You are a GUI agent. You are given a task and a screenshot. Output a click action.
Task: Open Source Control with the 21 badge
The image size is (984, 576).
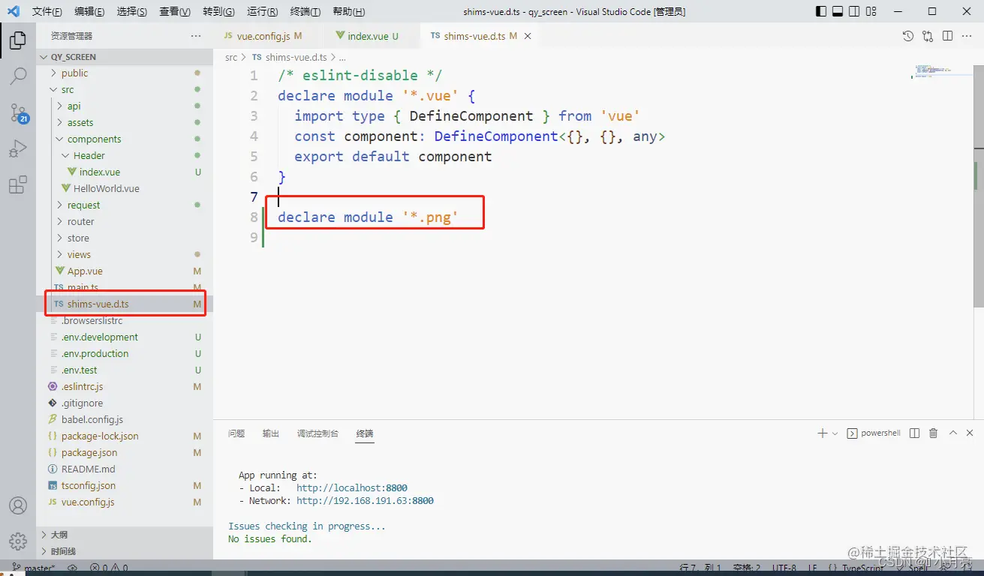18,112
